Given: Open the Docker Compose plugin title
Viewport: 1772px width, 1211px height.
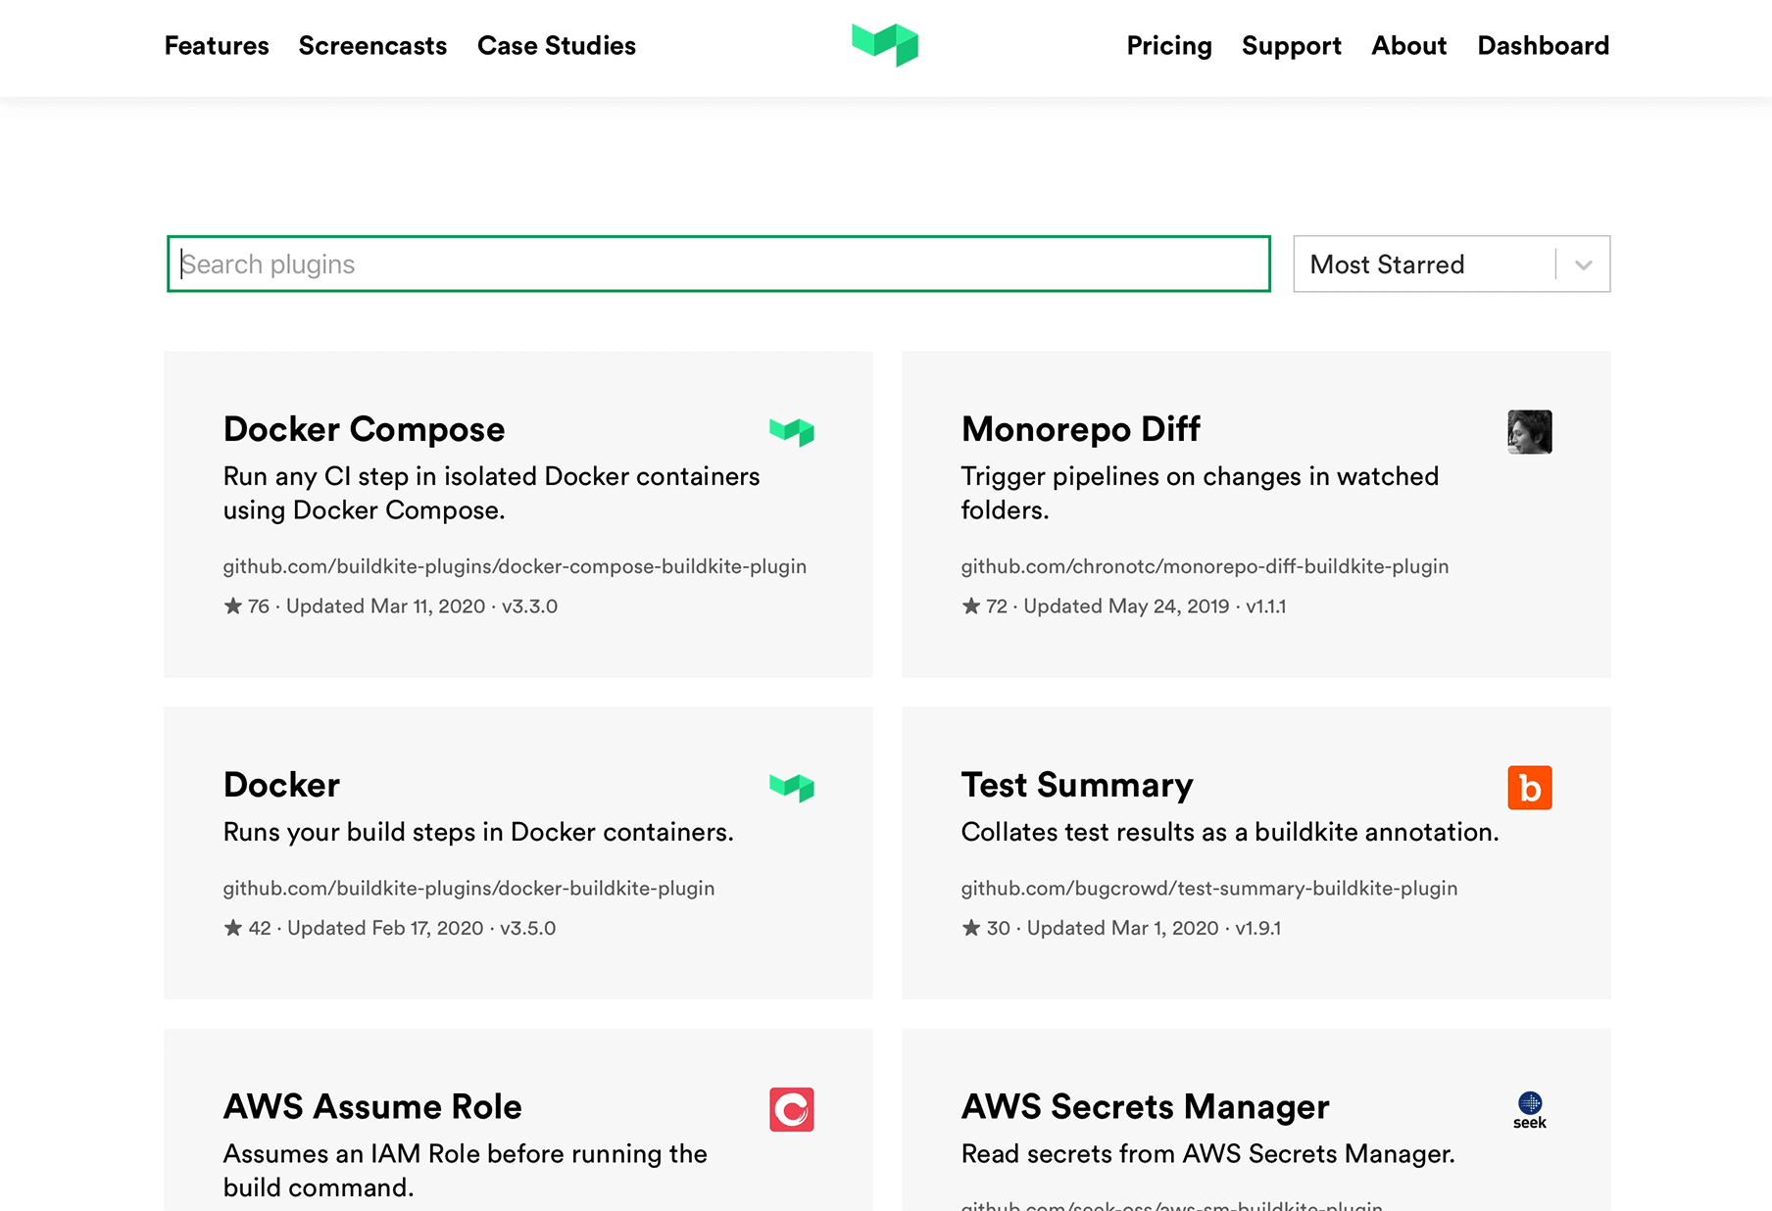Looking at the screenshot, I should 364,429.
